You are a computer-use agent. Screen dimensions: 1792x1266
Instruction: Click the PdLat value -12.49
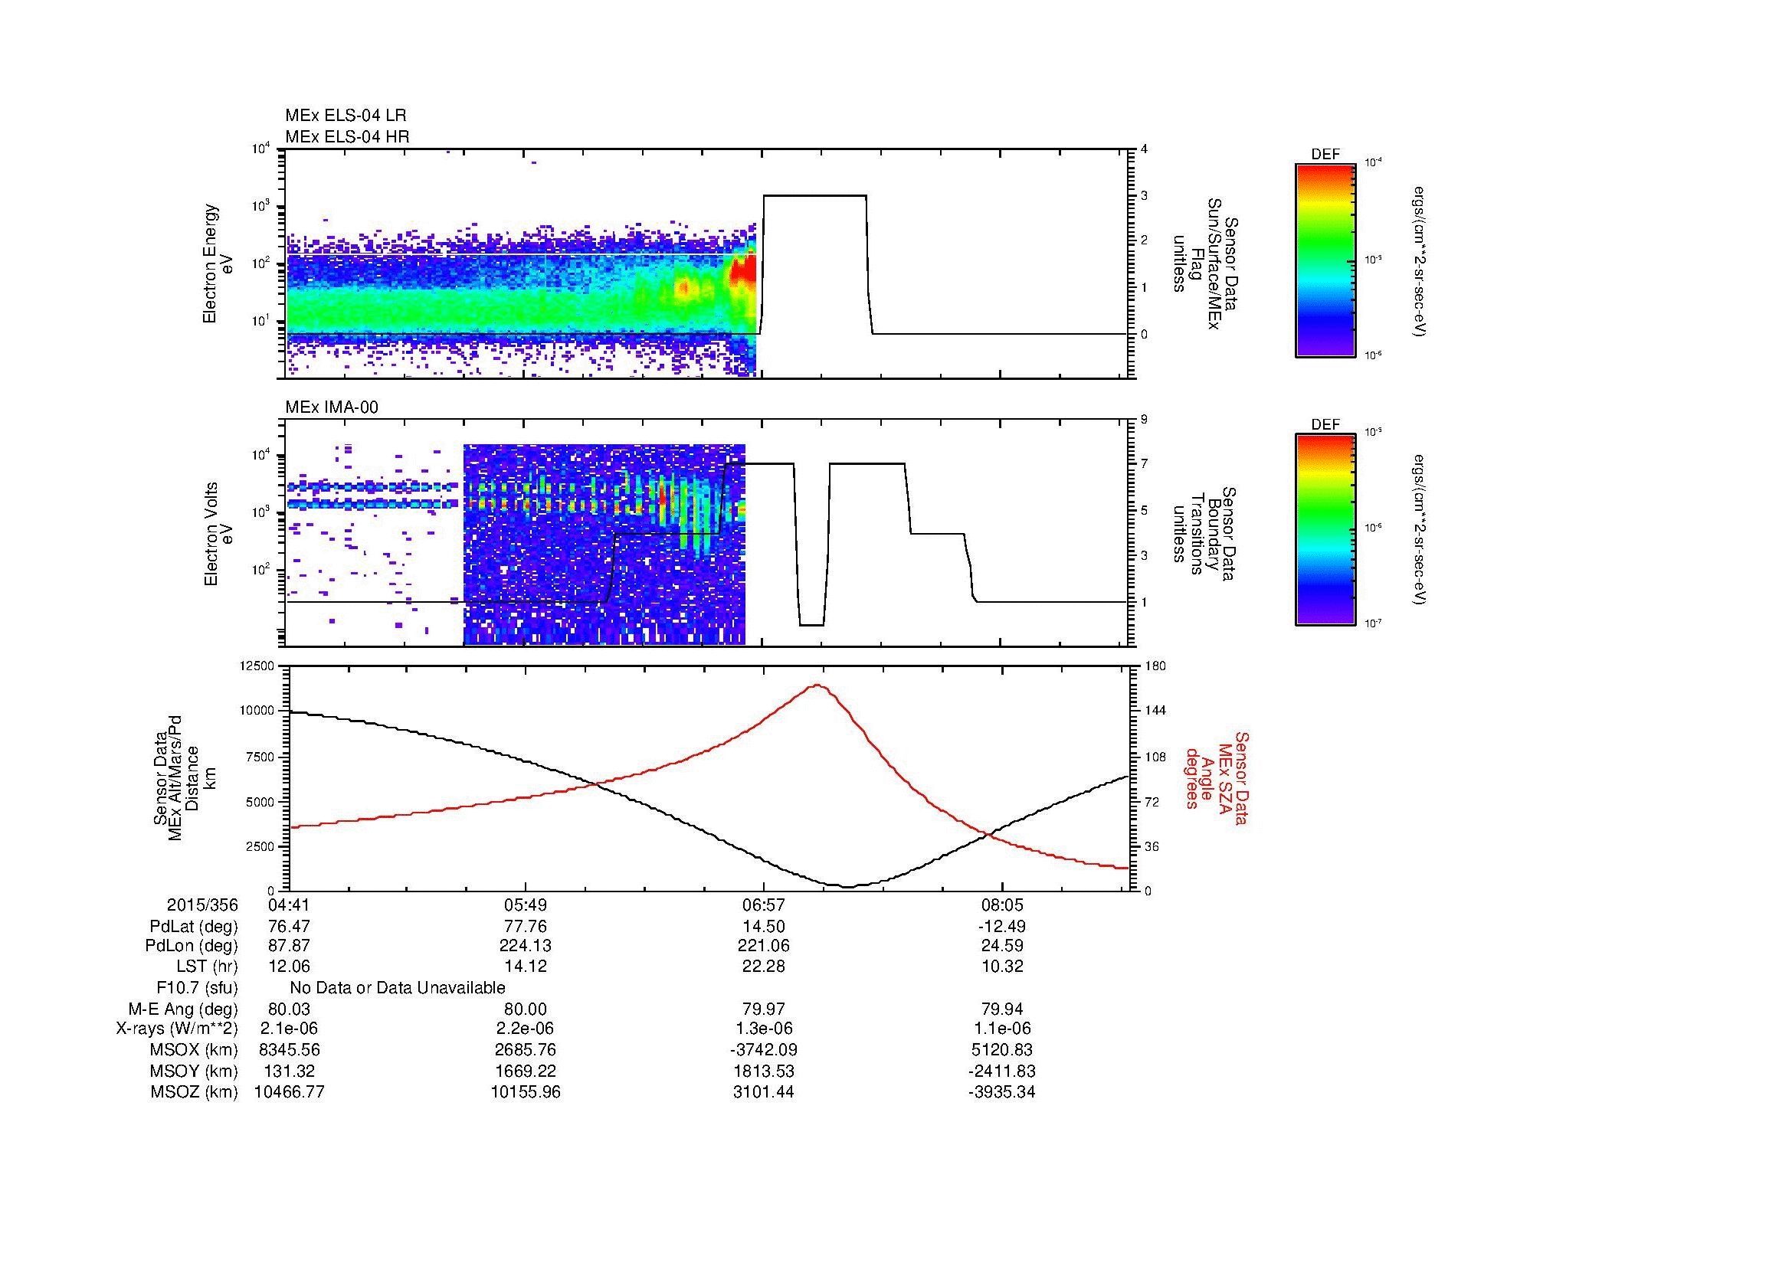(1001, 927)
